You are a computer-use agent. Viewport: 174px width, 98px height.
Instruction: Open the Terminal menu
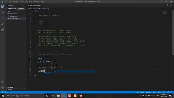pos(37,2)
